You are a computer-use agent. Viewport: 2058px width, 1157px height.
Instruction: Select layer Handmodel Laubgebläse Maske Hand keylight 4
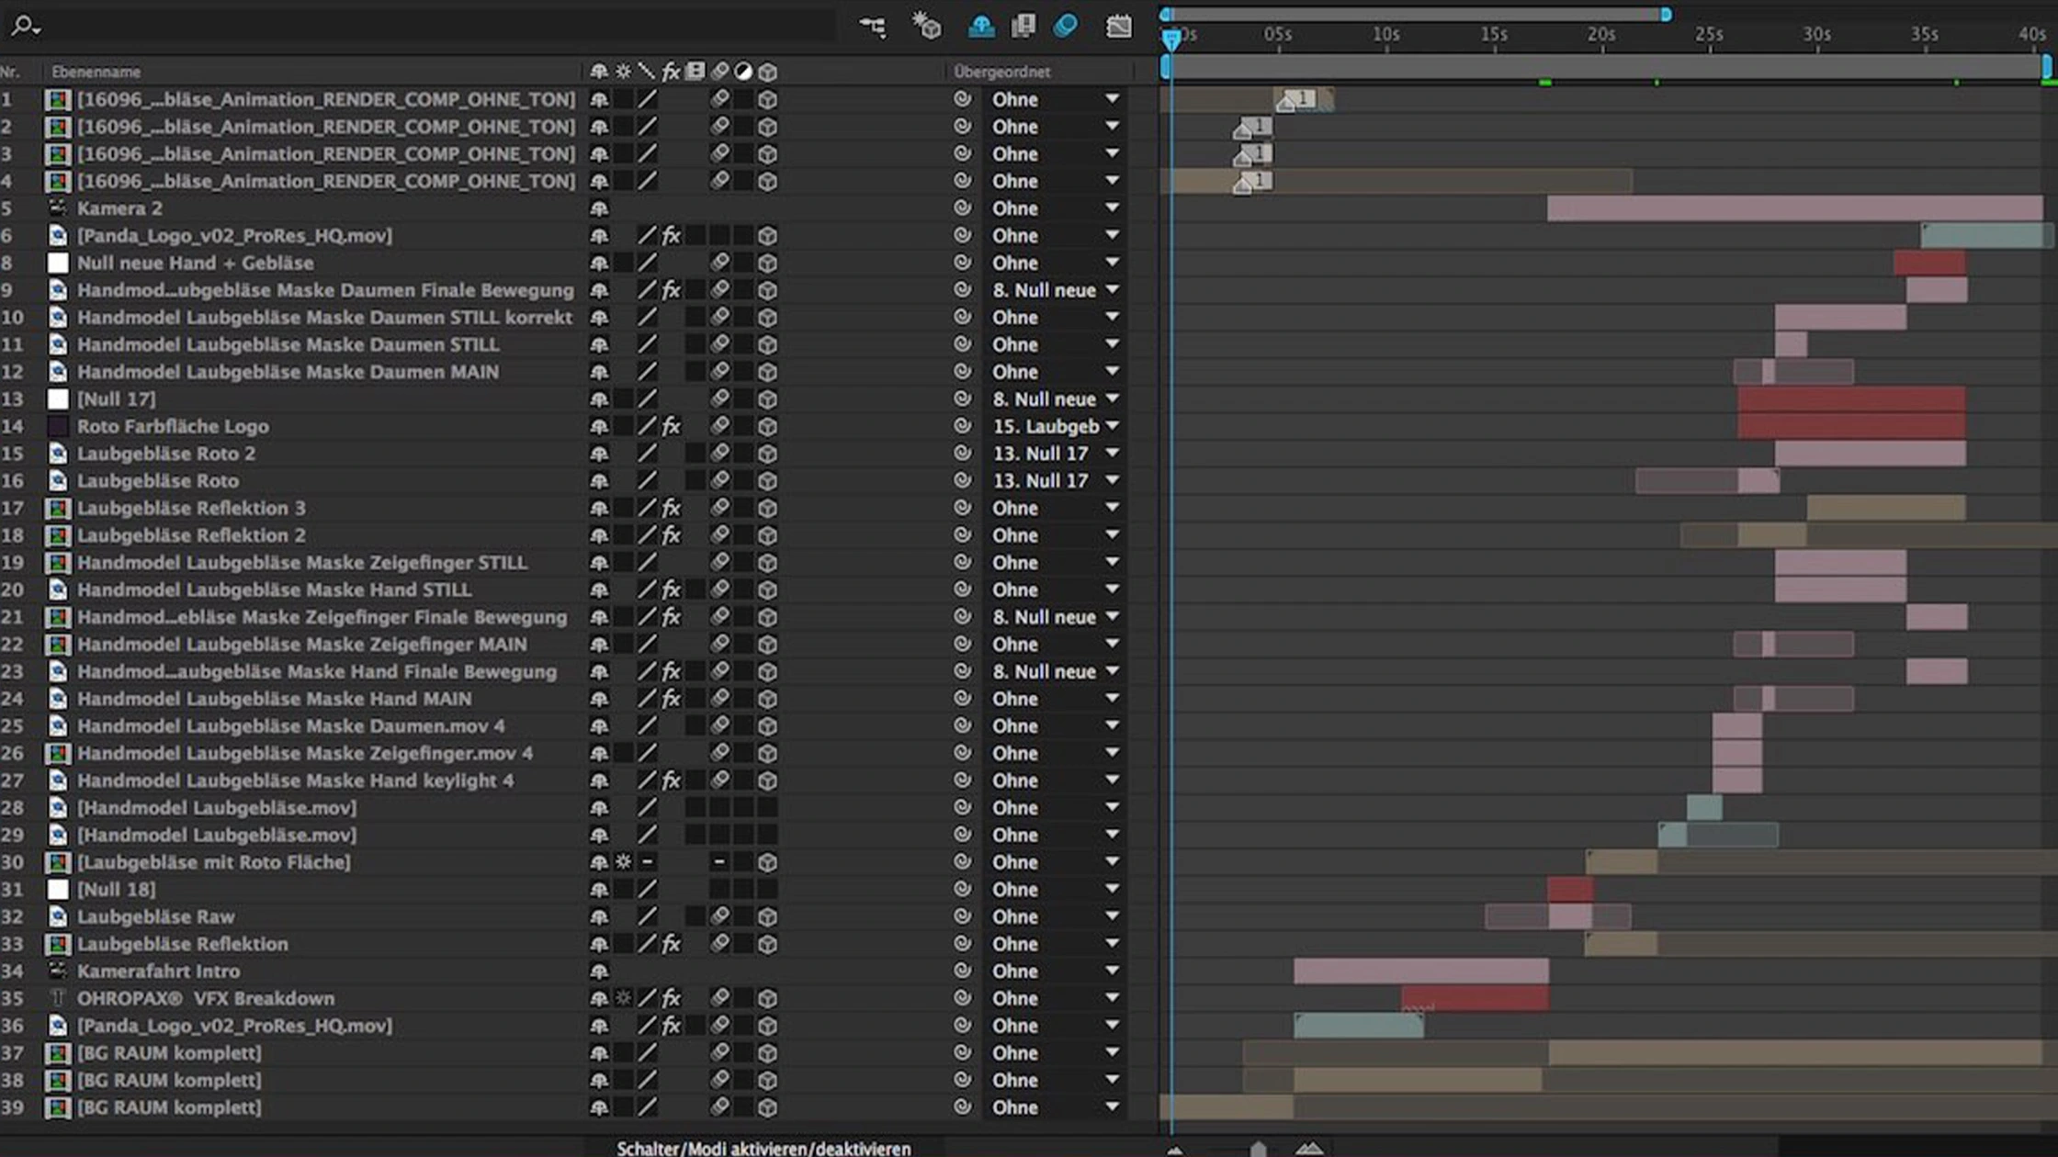coord(295,781)
